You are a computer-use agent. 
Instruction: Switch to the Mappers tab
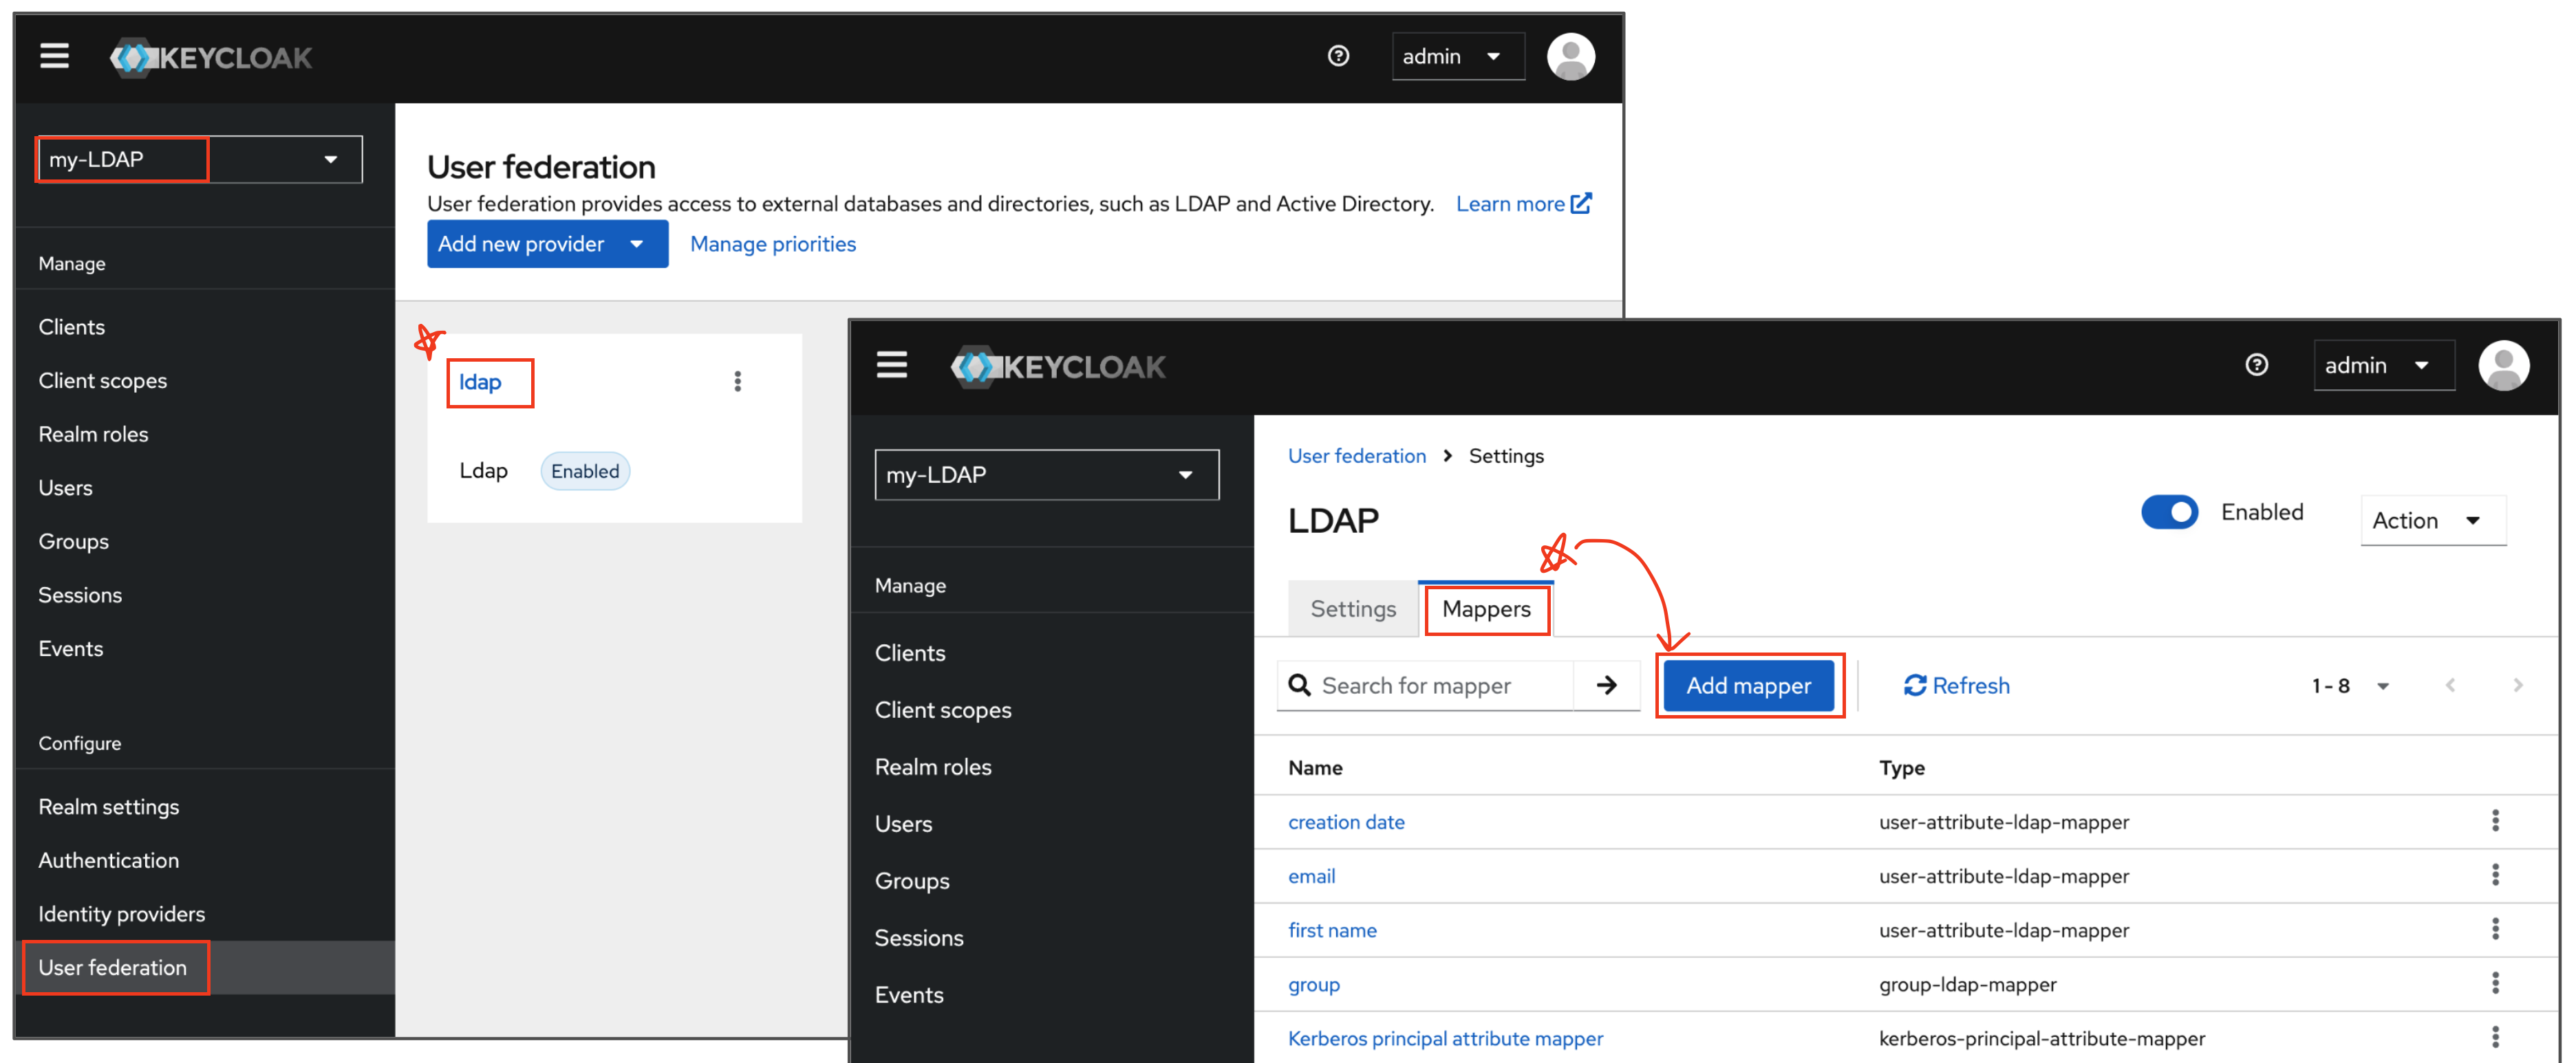[x=1486, y=609]
